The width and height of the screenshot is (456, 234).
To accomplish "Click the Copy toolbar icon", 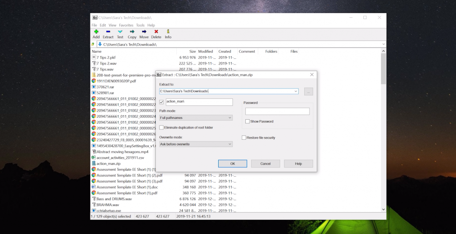I will pos(132,32).
